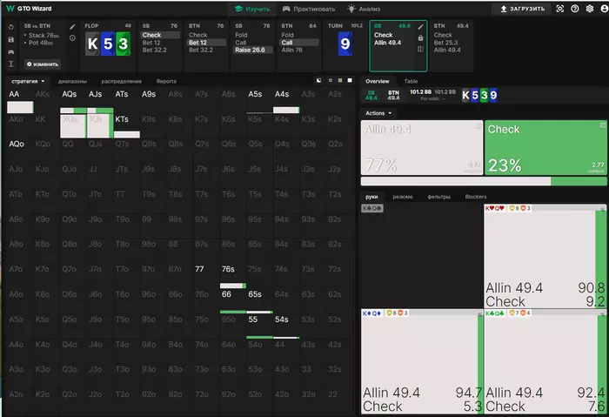Image resolution: width=609 pixels, height=417 pixels.
Task: Open the settings gear icon at top right
Action: [590, 9]
